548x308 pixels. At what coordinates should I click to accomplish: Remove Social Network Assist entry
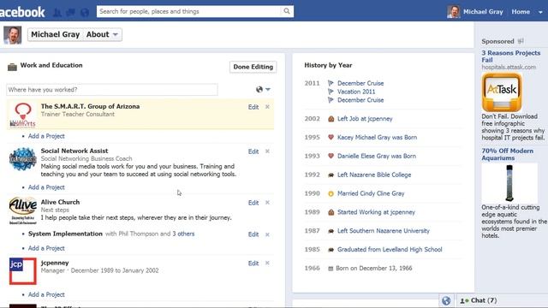(267, 151)
